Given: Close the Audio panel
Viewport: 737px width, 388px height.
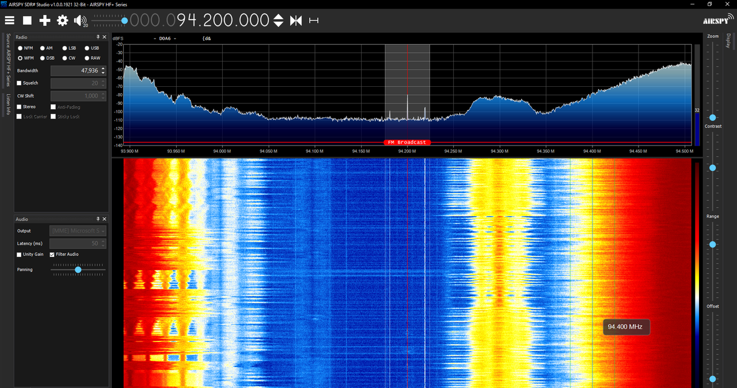Looking at the screenshot, I should tap(104, 219).
